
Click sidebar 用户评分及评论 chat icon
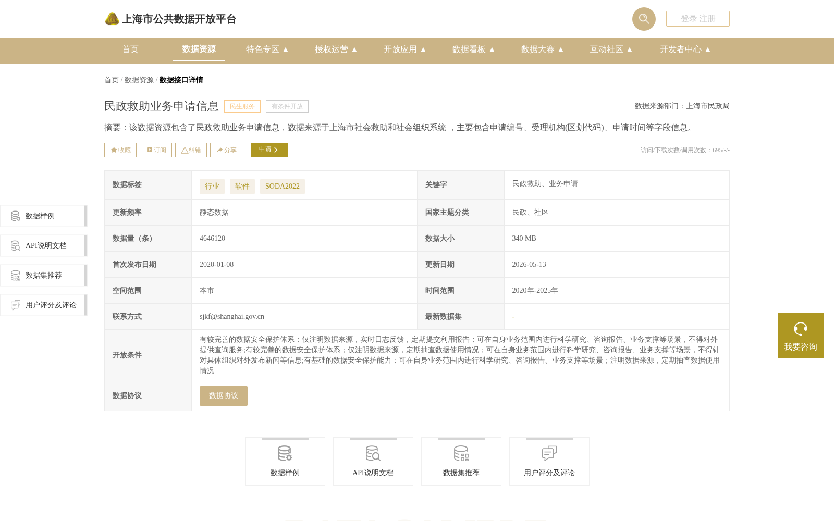click(16, 305)
